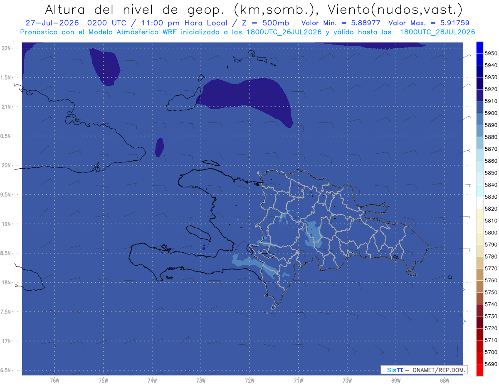The image size is (499, 386).
Task: Click the '5950' legend value
Action: pos(491,53)
